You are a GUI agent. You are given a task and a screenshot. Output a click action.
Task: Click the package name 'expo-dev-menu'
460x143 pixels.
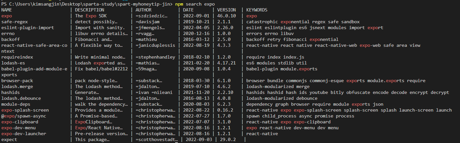click(18, 128)
